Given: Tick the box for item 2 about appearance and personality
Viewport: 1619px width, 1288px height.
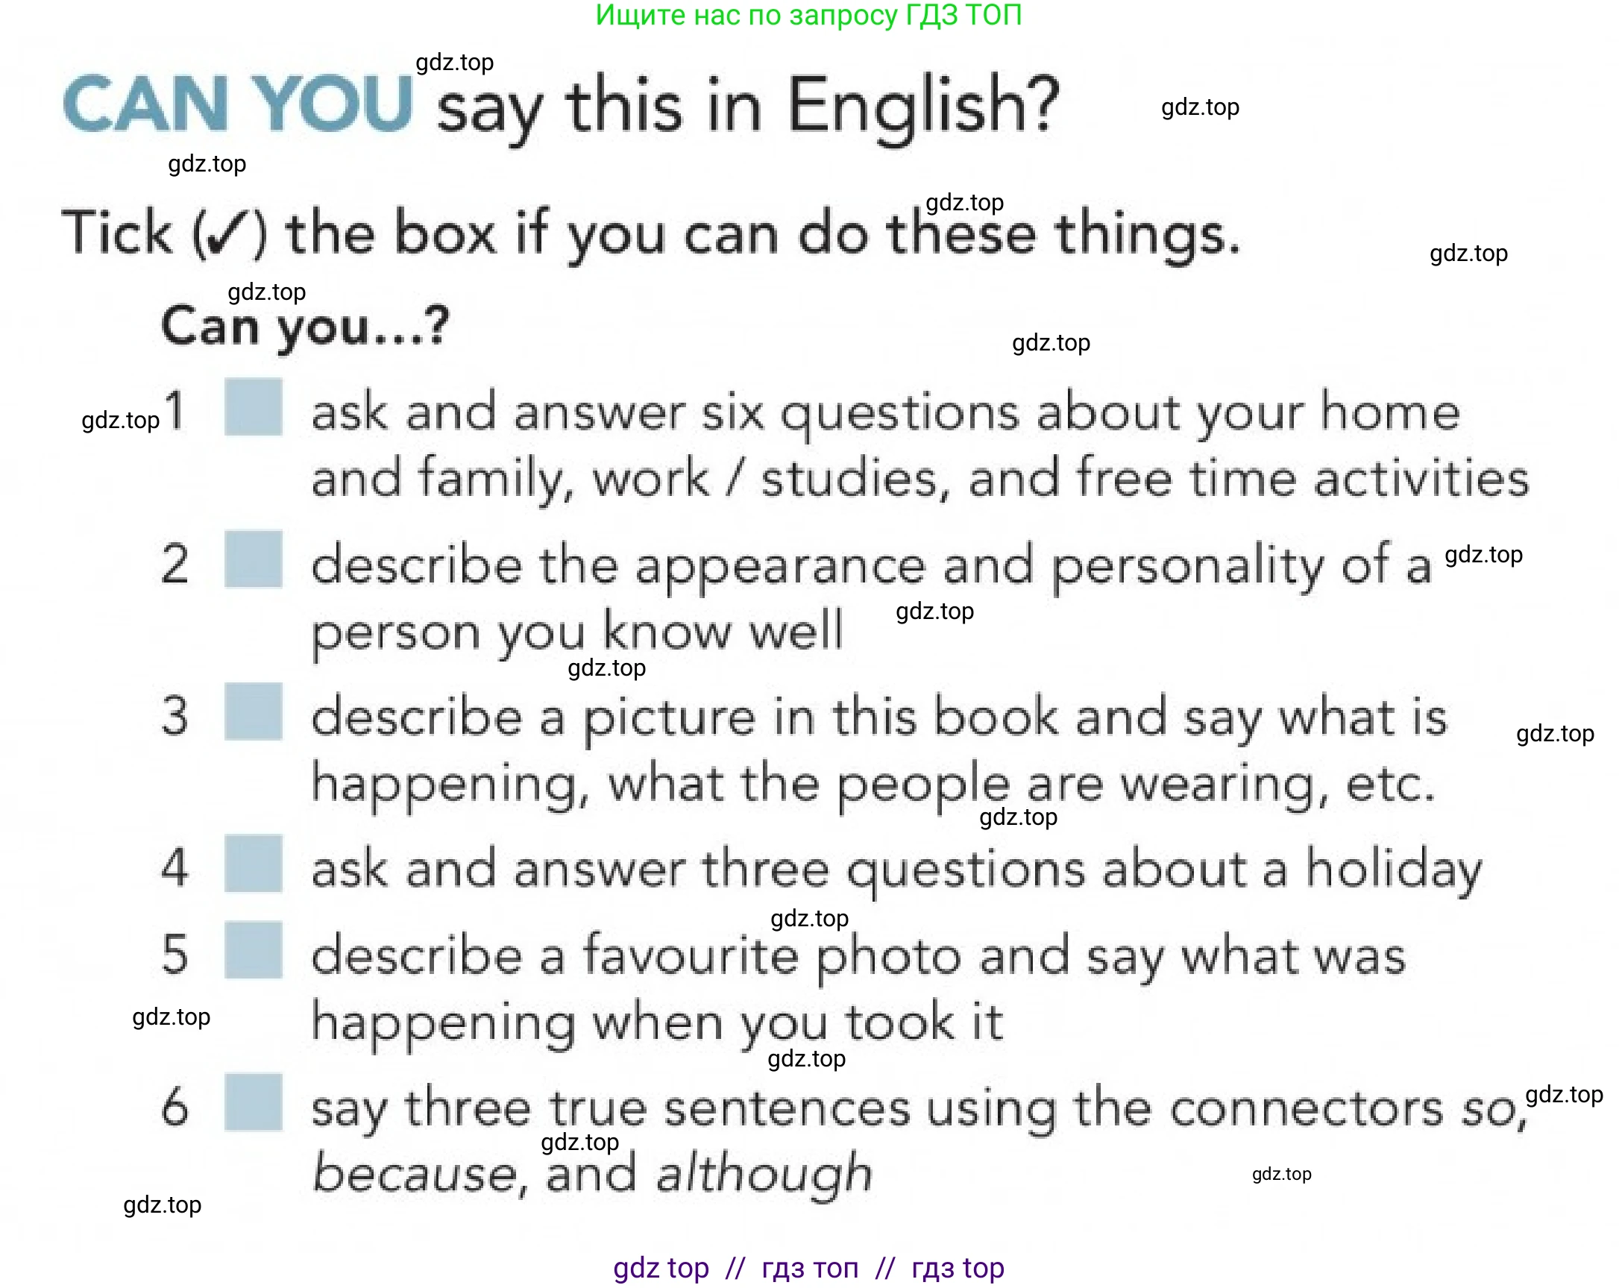Looking at the screenshot, I should pyautogui.click(x=253, y=559).
